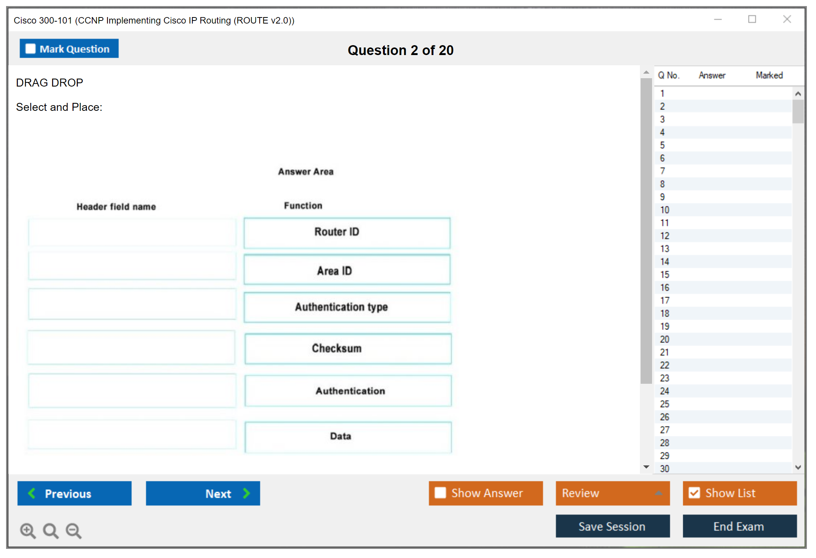Enable the Show Answer checkbox
The width and height of the screenshot is (816, 558).
click(440, 493)
